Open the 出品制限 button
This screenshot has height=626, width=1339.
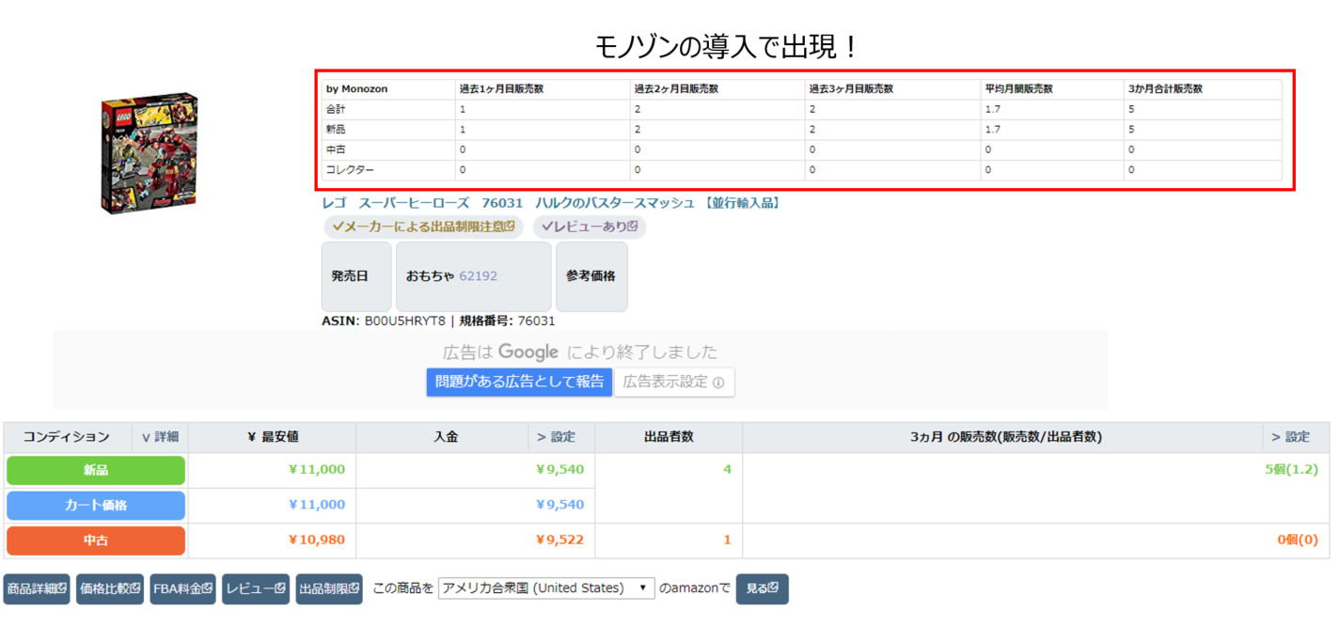click(329, 588)
